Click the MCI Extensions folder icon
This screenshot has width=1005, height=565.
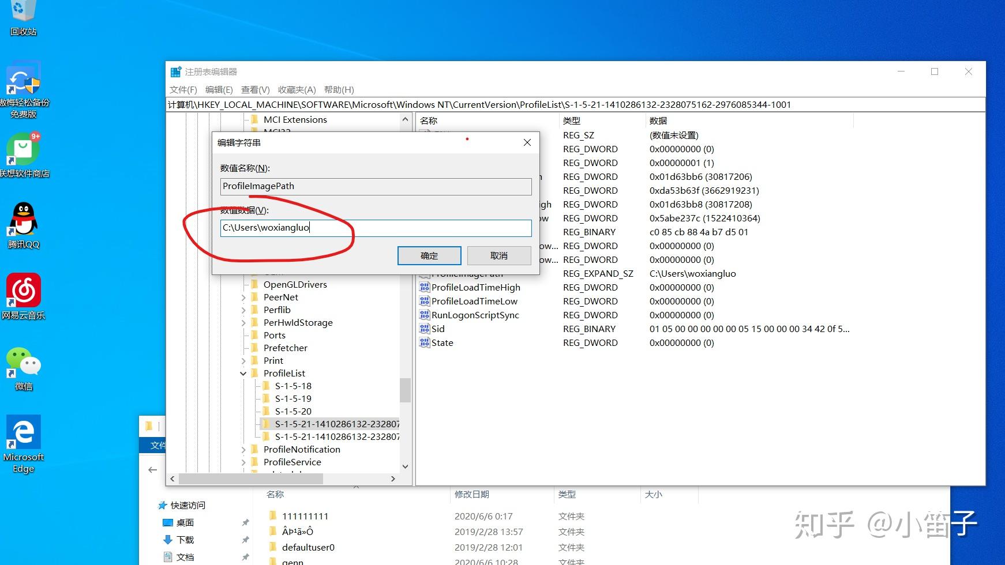254,119
